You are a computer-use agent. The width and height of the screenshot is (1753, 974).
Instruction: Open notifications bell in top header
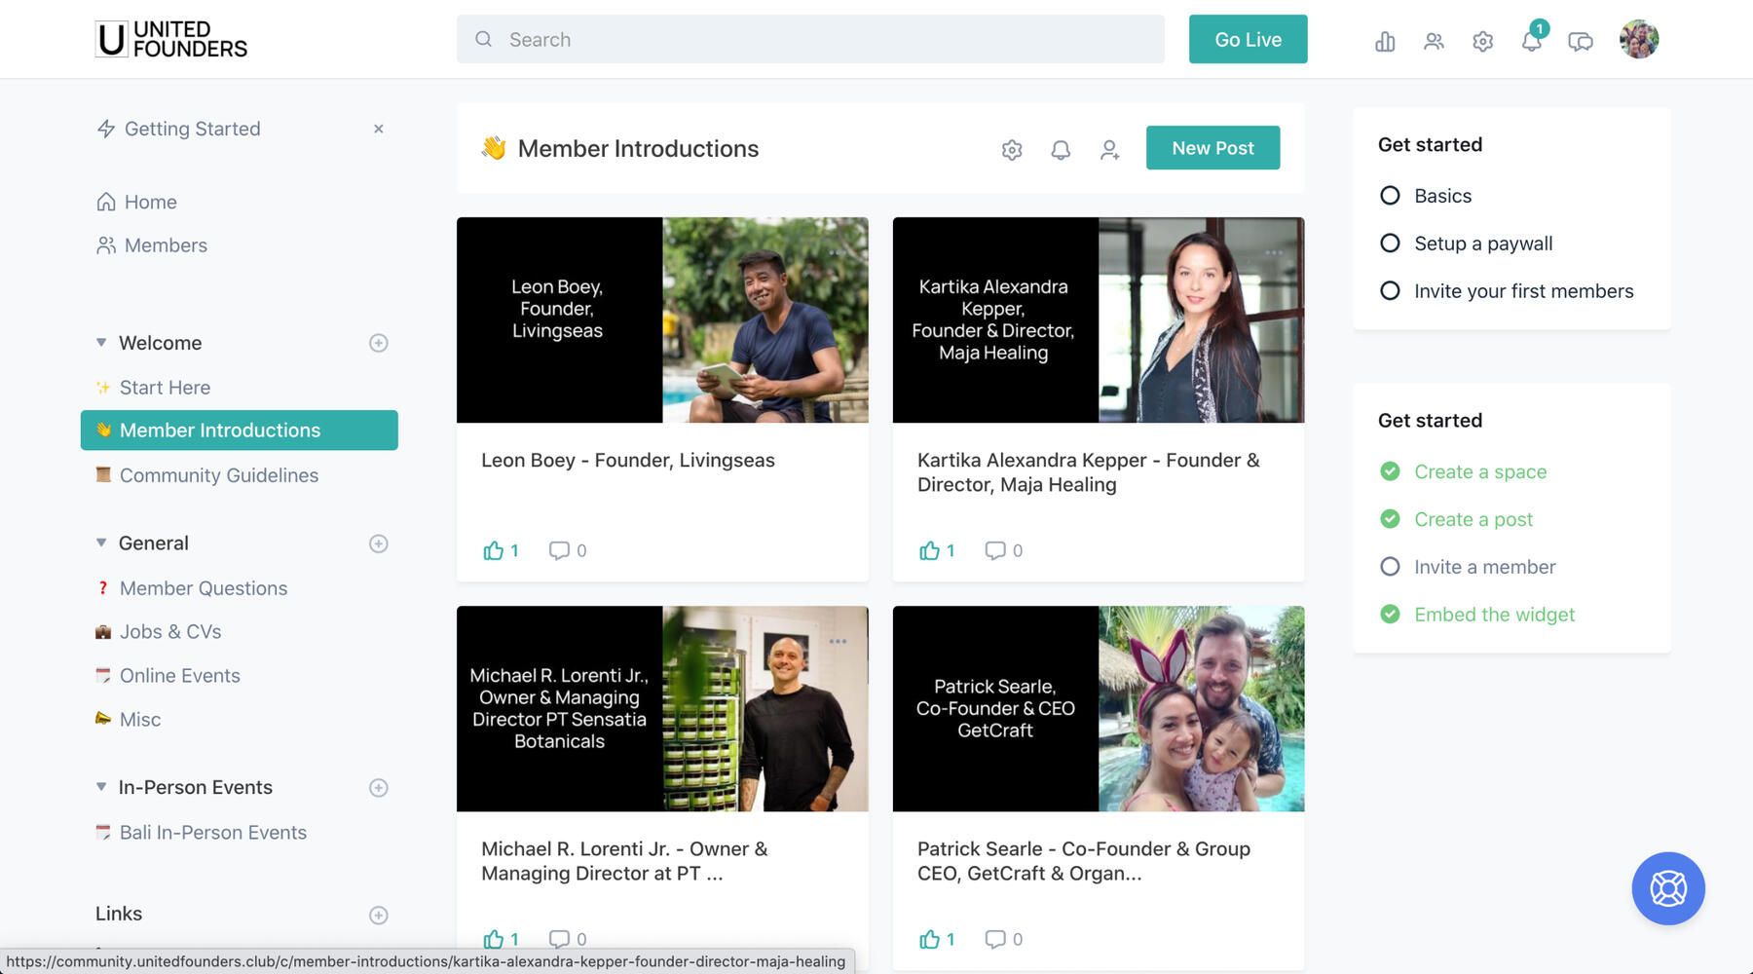click(1531, 41)
